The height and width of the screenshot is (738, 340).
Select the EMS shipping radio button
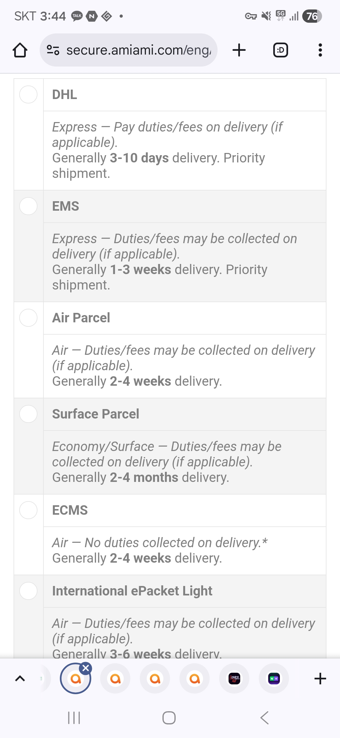point(28,206)
